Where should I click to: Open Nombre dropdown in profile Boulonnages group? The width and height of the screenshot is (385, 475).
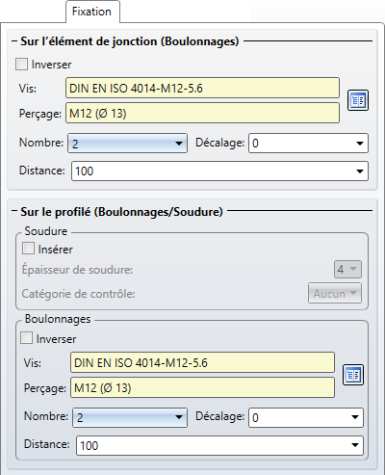(130, 417)
